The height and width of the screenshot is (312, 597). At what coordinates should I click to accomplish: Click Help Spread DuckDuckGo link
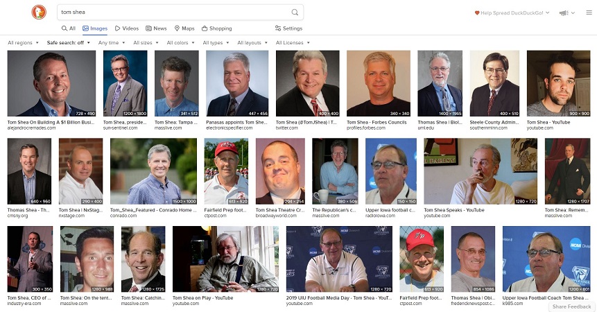click(512, 12)
